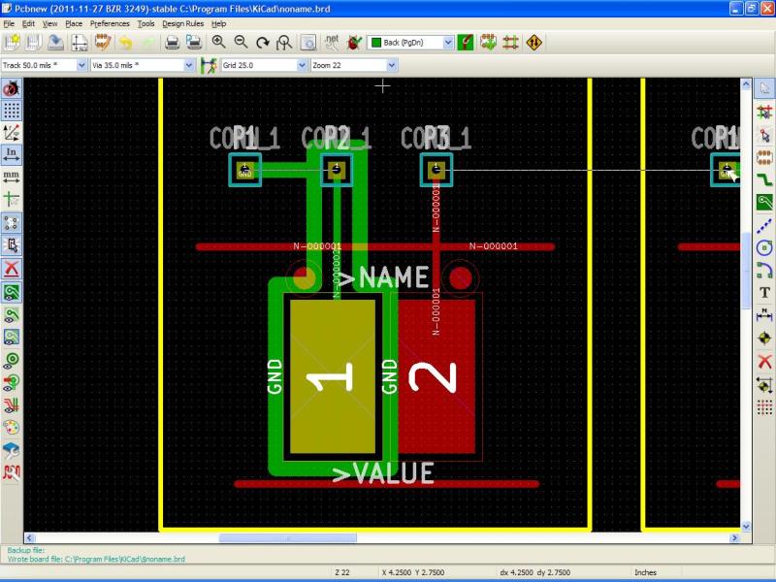776x582 pixels.
Task: Zoom in on the board
Action: tap(218, 42)
